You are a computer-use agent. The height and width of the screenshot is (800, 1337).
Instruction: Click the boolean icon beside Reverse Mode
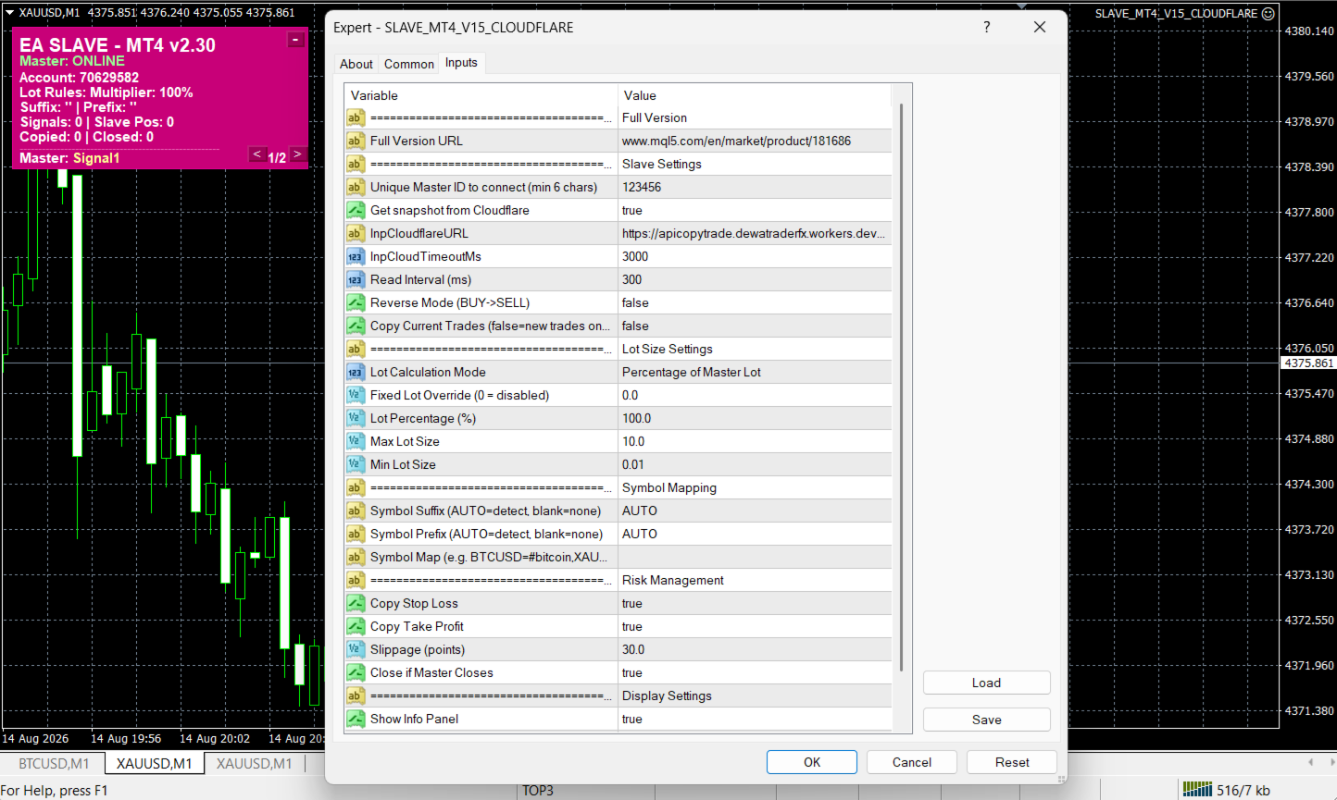pos(356,302)
